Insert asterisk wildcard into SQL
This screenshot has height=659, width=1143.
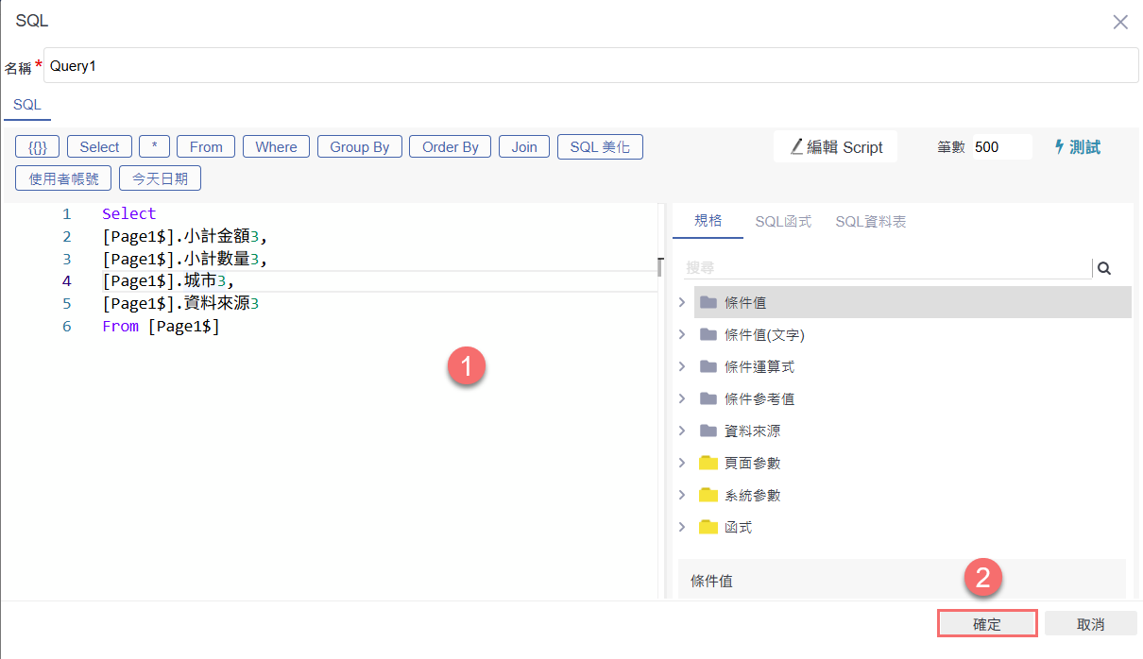point(154,146)
